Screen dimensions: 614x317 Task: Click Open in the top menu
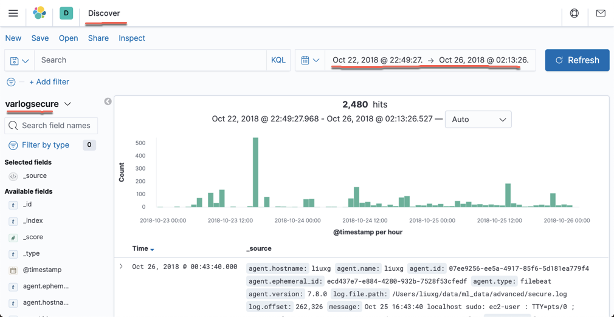click(x=69, y=38)
